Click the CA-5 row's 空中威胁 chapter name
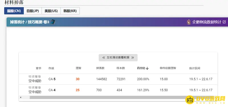The width and height of the screenshot is (228, 107). click(35, 81)
